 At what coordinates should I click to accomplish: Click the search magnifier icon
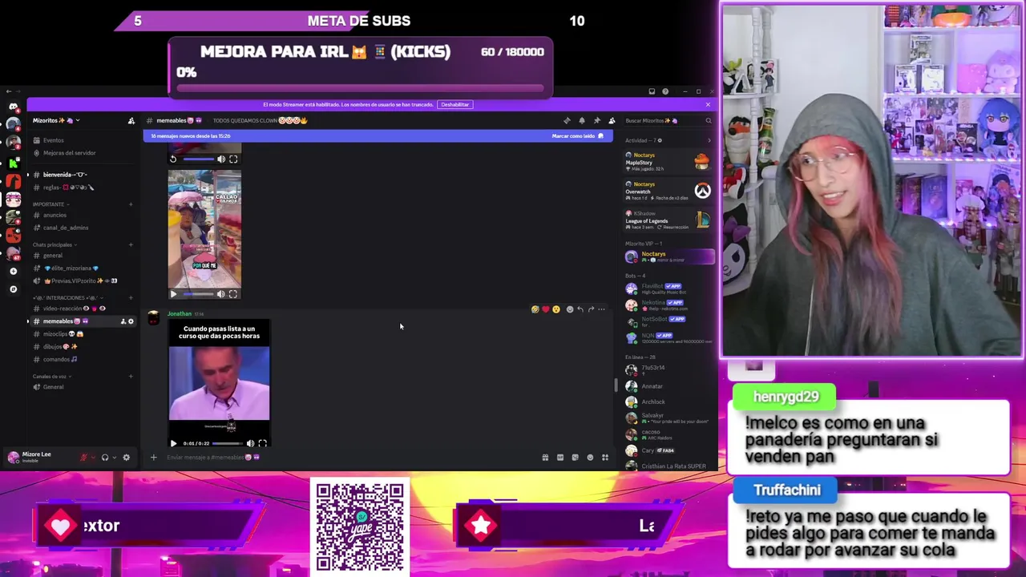tap(708, 120)
